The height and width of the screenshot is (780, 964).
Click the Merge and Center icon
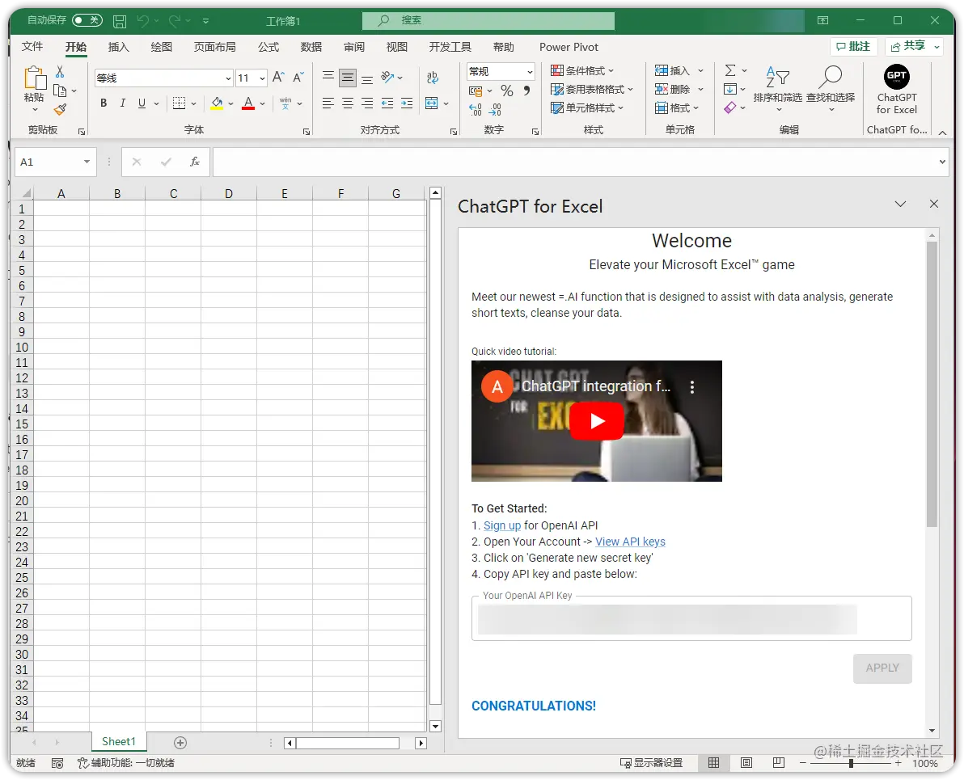(432, 103)
